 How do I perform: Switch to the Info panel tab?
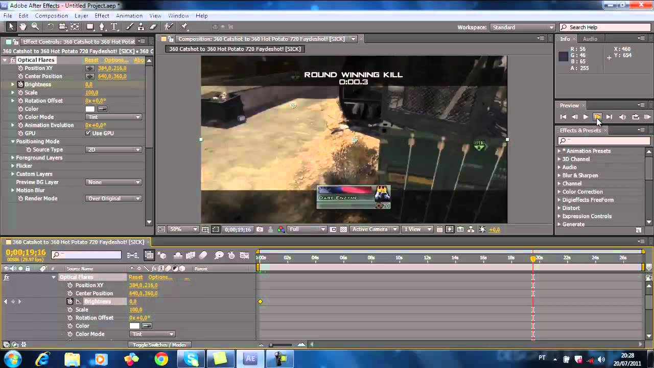(565, 39)
